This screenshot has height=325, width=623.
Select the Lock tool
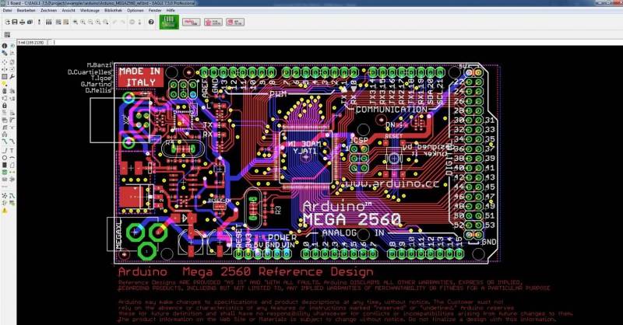pyautogui.click(x=5, y=105)
